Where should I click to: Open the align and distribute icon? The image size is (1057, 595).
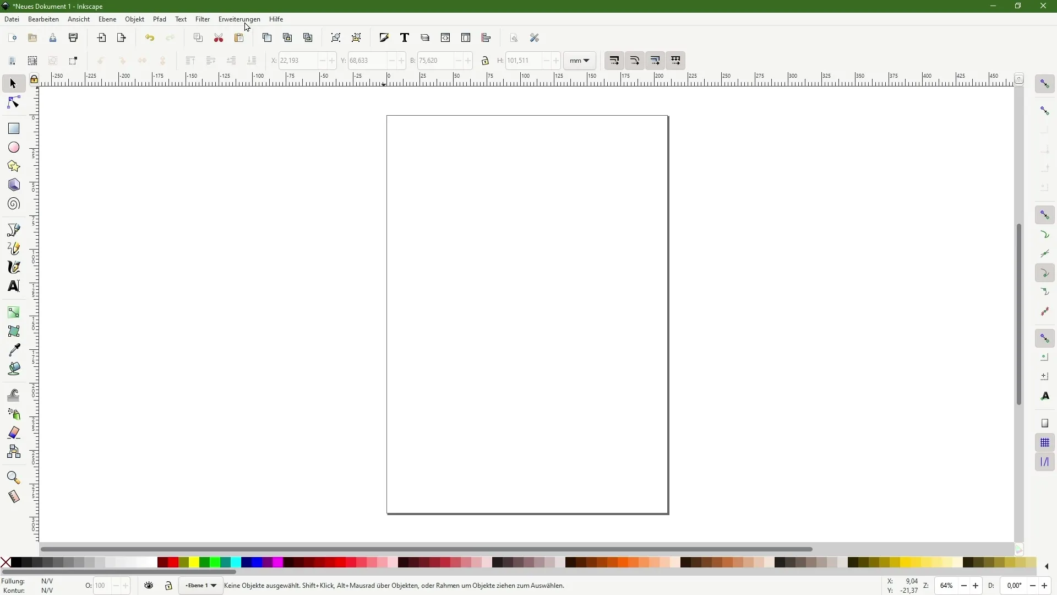click(486, 38)
